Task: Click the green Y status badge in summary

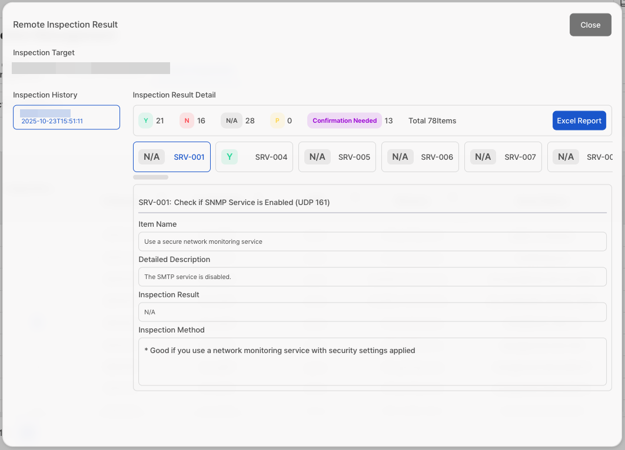Action: pos(145,120)
